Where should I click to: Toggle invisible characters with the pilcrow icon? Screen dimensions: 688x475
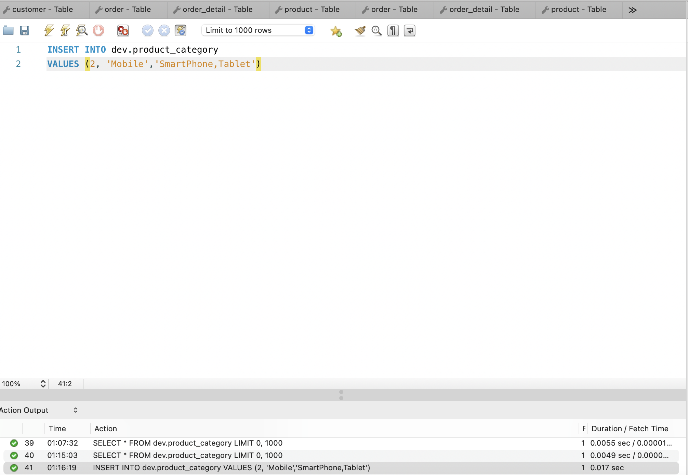coord(393,30)
